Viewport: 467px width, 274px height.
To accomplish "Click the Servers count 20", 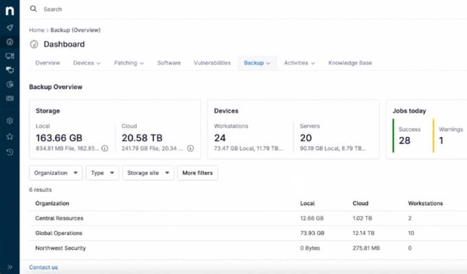I will click(306, 138).
